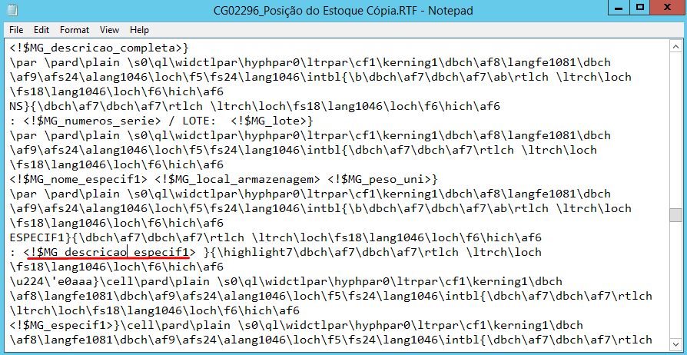Open the File menu
The image size is (687, 355).
click(x=16, y=30)
